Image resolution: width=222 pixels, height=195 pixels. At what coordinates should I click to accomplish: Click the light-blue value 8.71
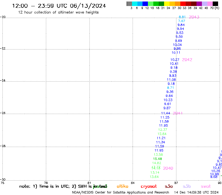[x=170, y=88]
